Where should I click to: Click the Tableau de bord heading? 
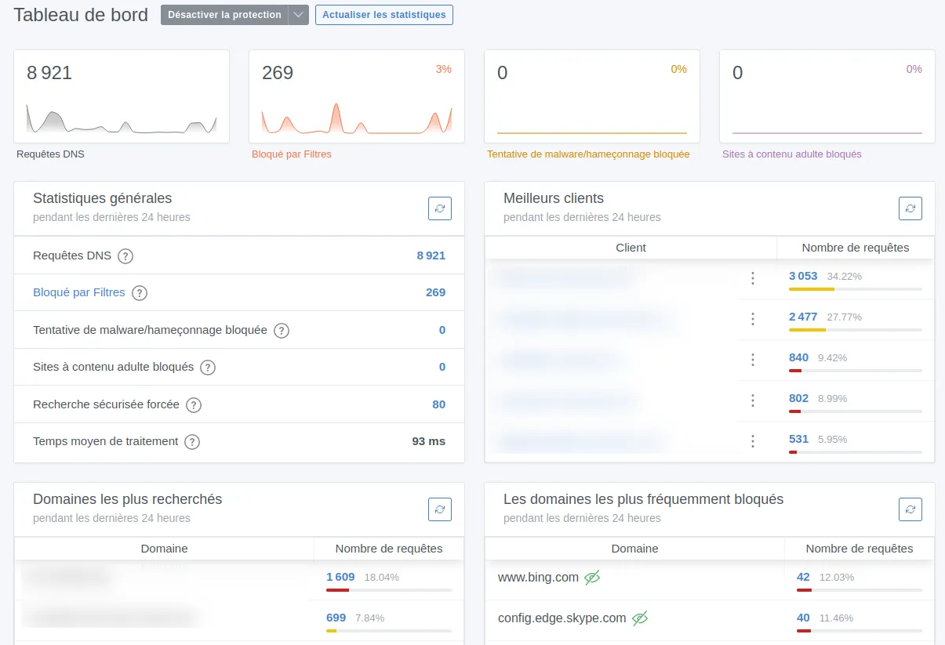81,15
